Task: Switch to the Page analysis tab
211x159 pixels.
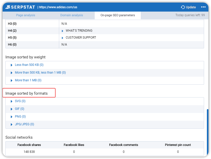Action: 25,15
